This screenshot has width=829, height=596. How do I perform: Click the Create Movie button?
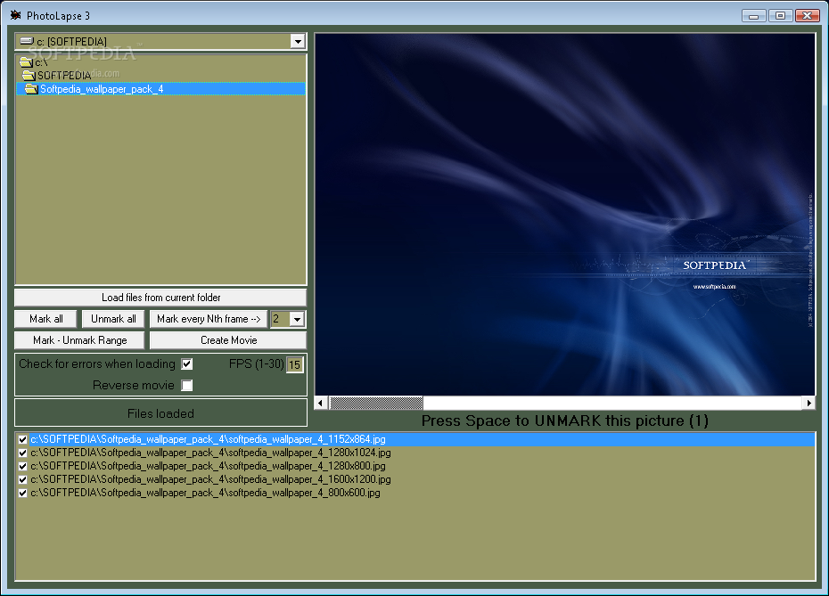click(228, 340)
